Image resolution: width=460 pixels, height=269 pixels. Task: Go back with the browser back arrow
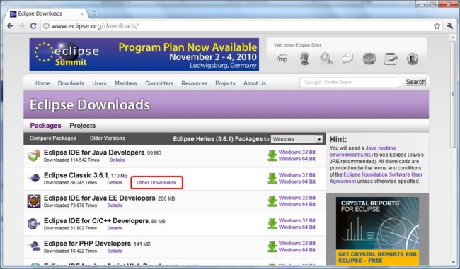click(10, 25)
